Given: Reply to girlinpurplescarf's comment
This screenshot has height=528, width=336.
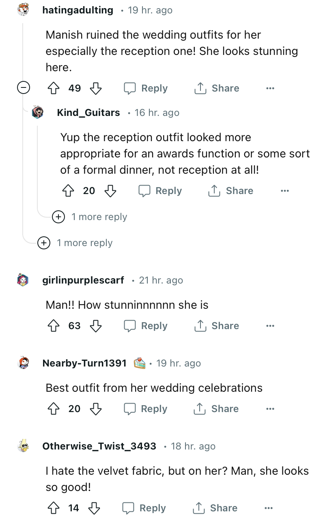Looking at the screenshot, I should (146, 326).
